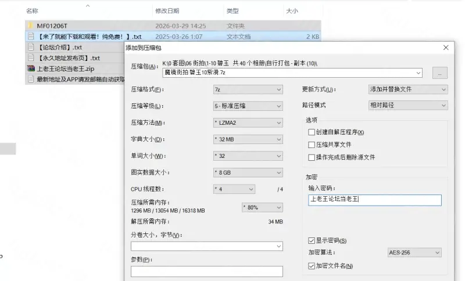The width and height of the screenshot is (465, 281).
Task: Click the 【永久地址发布页】.txt file icon
Action: point(31,58)
